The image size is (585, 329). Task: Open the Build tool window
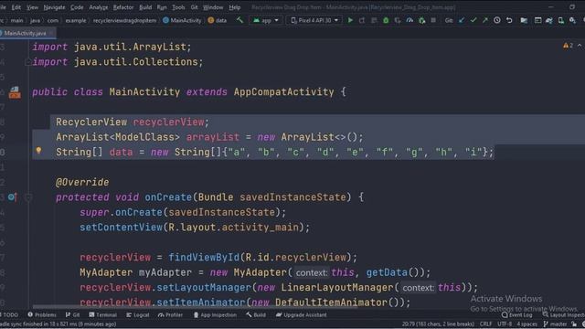tap(256, 314)
